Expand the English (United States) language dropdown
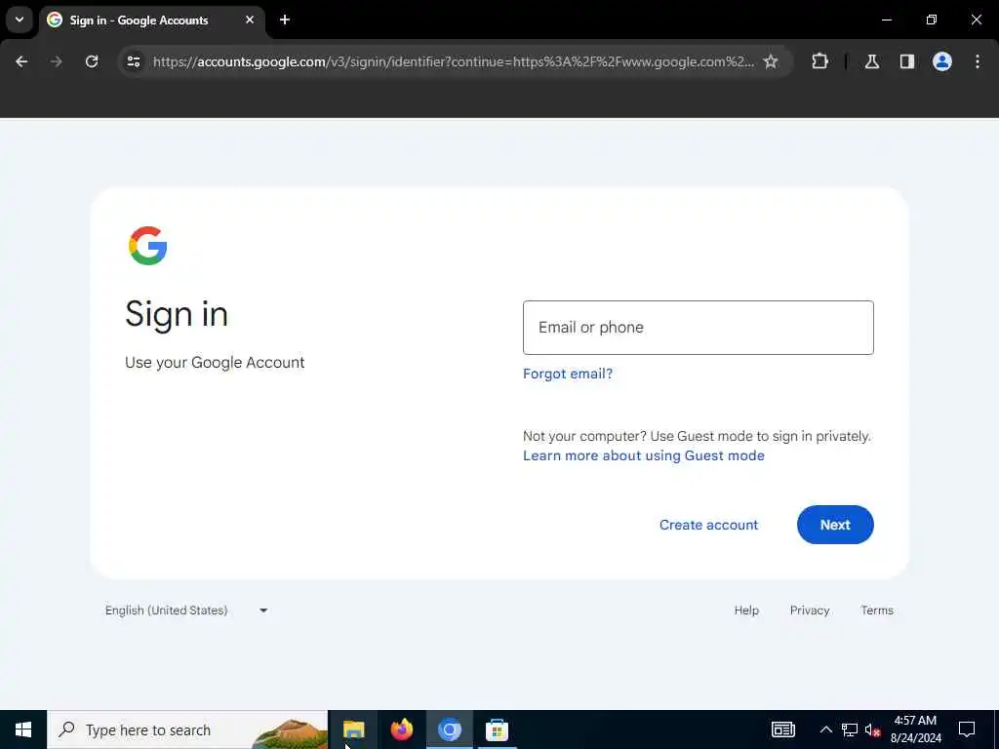Screen dimensions: 999x749 pos(186,611)
